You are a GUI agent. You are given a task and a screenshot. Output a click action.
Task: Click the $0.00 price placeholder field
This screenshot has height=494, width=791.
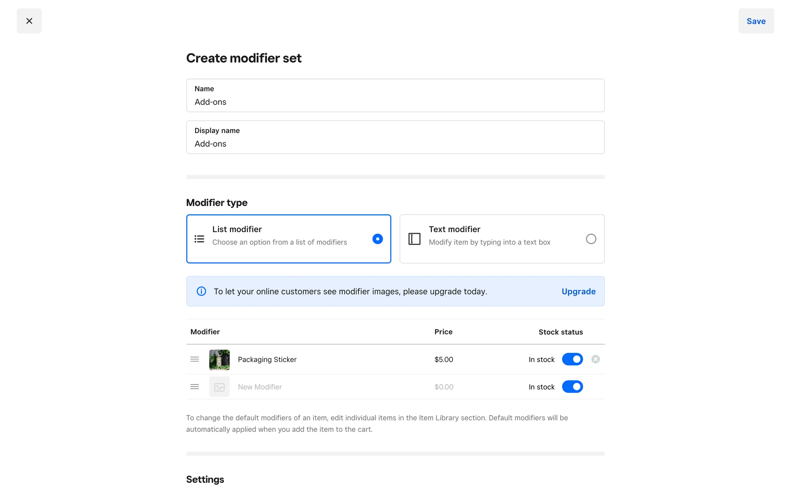click(444, 387)
